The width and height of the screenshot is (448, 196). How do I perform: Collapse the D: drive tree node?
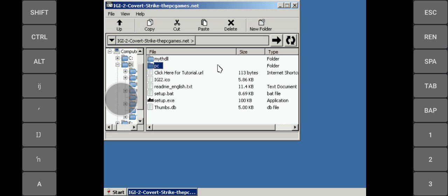click(118, 65)
